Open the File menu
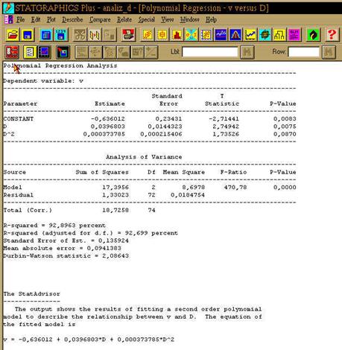342x350 pixels. coord(20,19)
